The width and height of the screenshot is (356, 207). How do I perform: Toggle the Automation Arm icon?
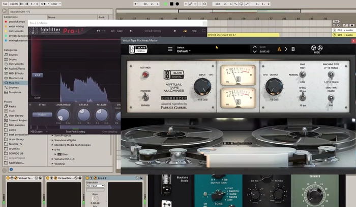[191, 4]
